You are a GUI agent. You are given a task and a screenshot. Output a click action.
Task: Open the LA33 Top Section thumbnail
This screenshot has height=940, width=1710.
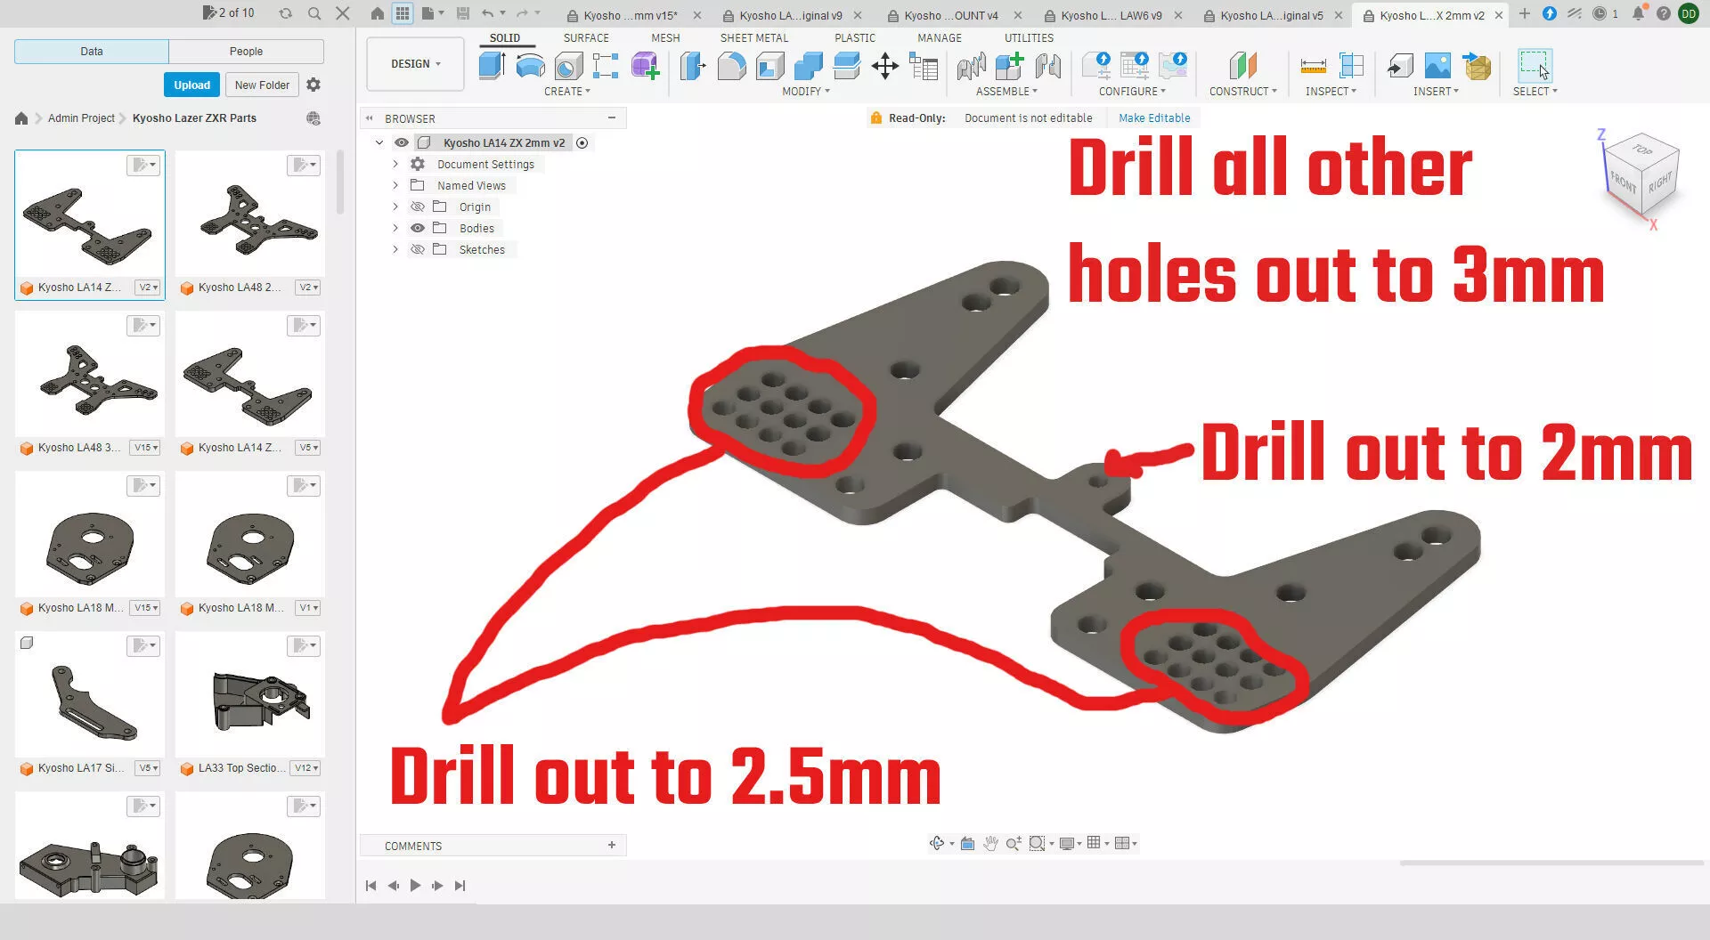tap(250, 694)
